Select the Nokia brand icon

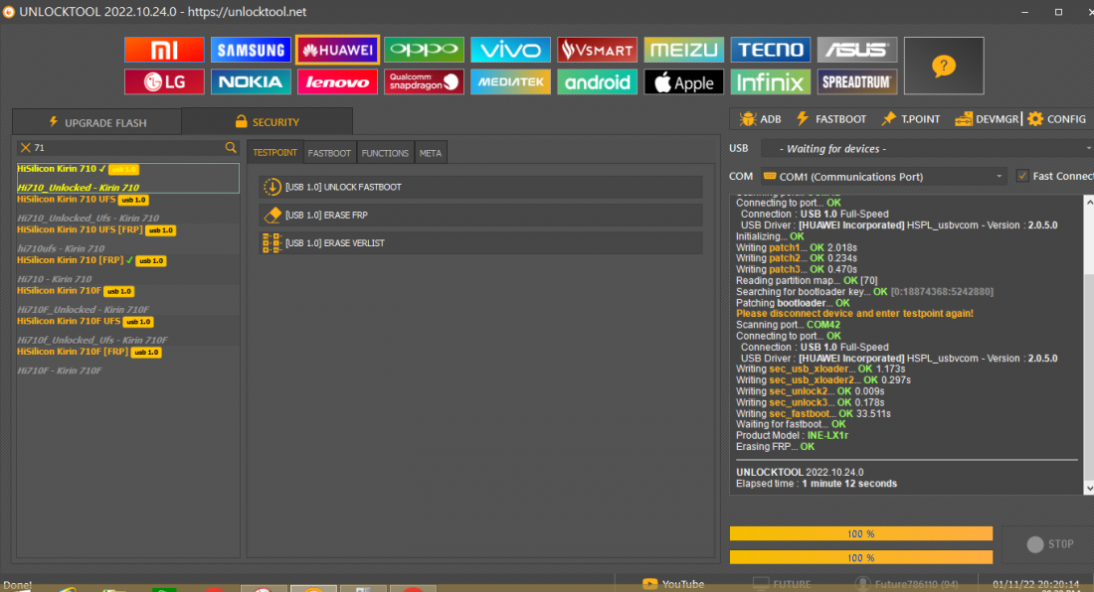click(251, 82)
